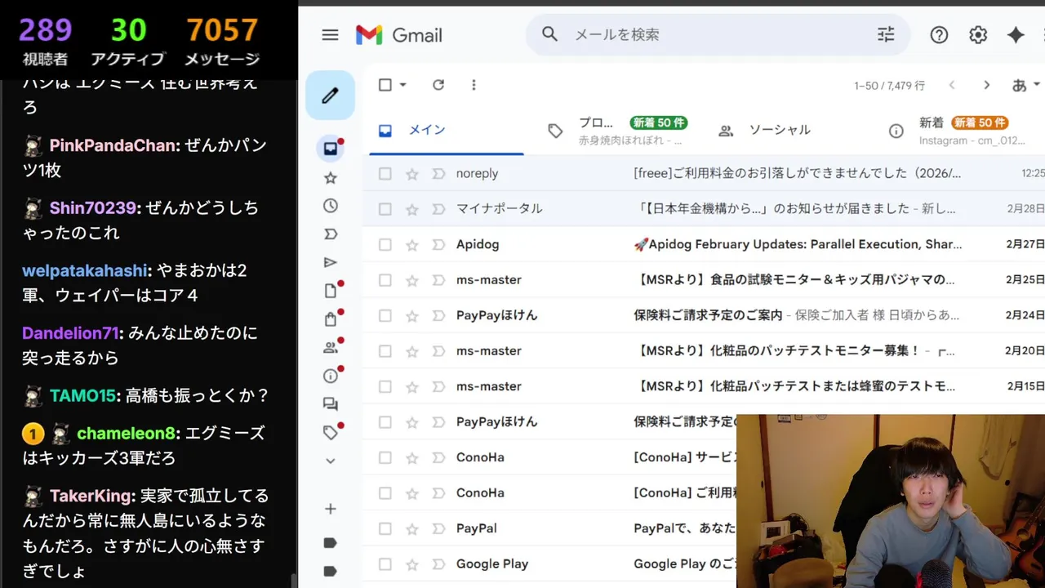
Task: Open select-all dropdown arrow
Action: pyautogui.click(x=403, y=85)
